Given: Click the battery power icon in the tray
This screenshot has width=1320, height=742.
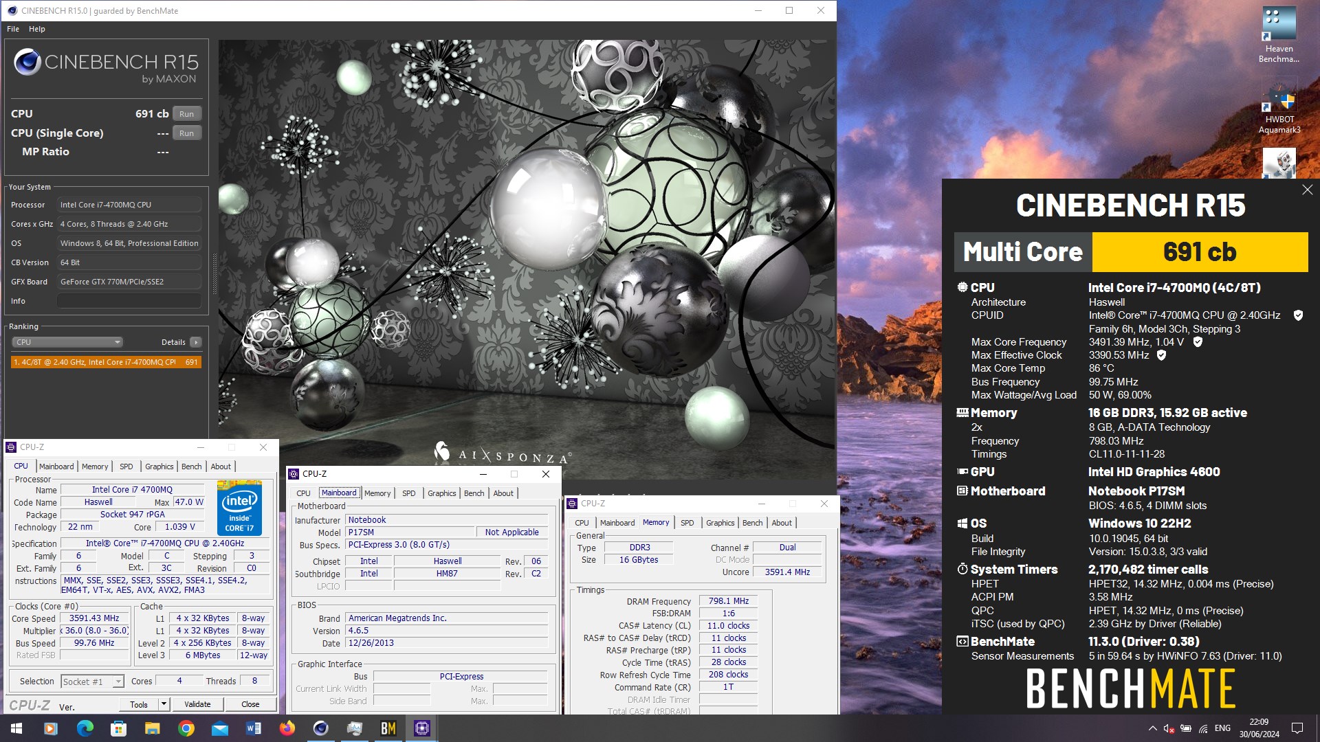Looking at the screenshot, I should [1185, 728].
